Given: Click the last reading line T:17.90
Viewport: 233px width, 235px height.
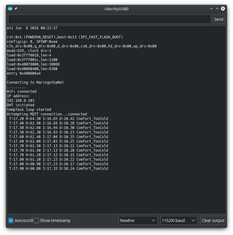Looking at the screenshot, I should coord(58,169).
